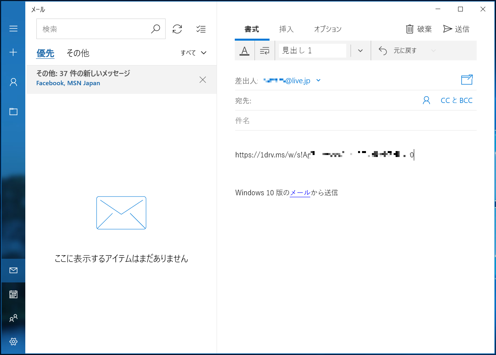The height and width of the screenshot is (355, 496).
Task: Open the sender account dropdown
Action: click(x=319, y=80)
